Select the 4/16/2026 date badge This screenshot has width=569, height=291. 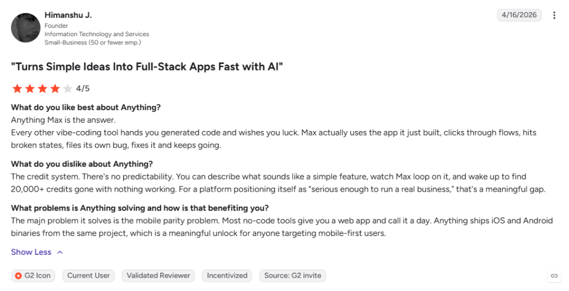(519, 15)
